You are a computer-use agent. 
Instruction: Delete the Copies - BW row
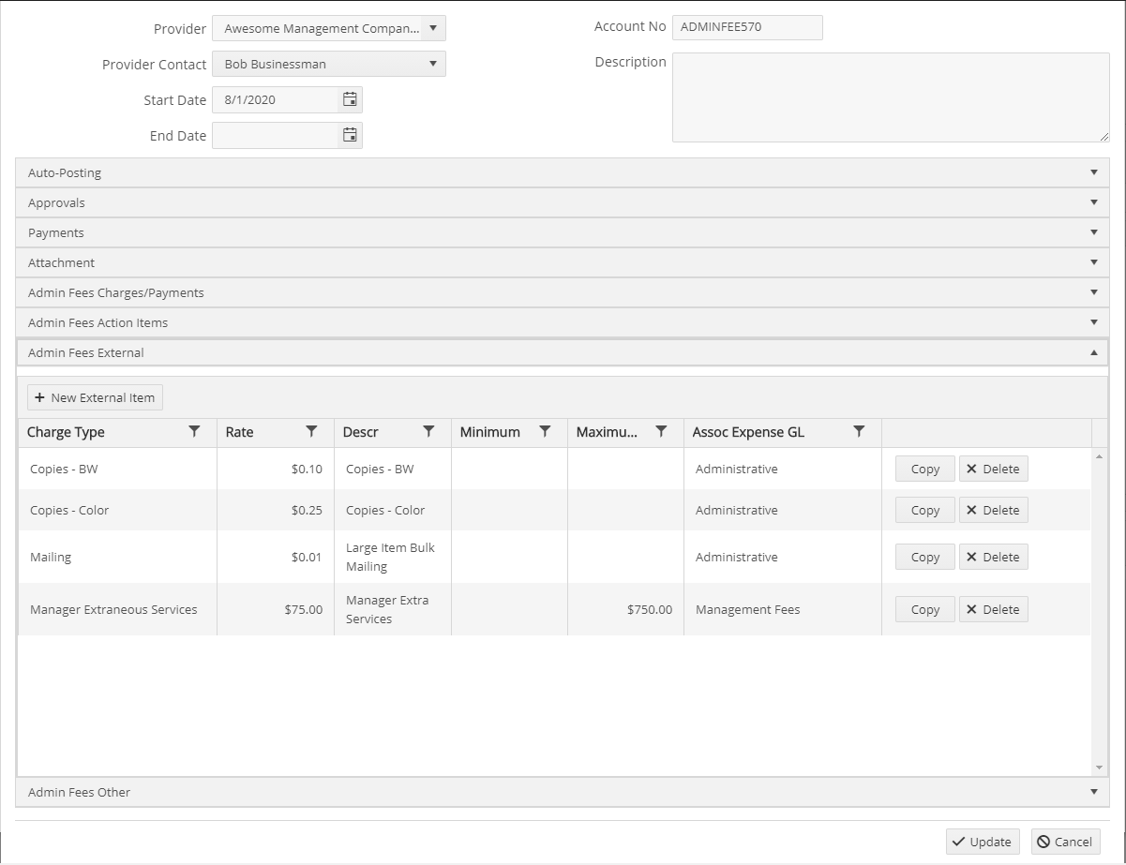(994, 469)
